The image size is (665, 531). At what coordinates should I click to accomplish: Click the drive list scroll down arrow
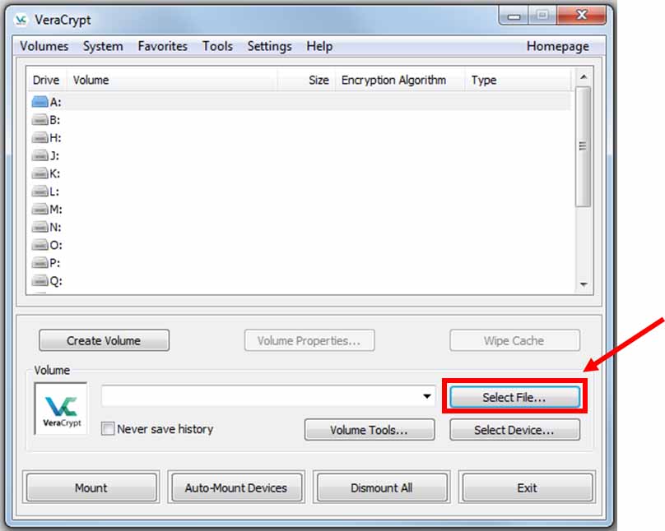tap(583, 284)
